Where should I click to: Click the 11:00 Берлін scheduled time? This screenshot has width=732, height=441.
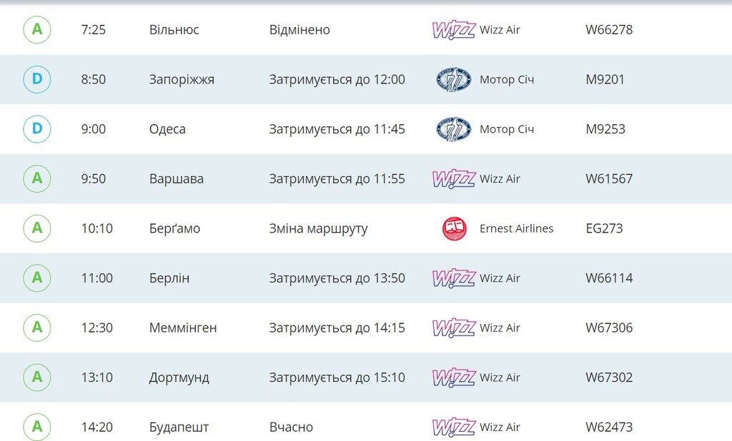click(x=97, y=278)
